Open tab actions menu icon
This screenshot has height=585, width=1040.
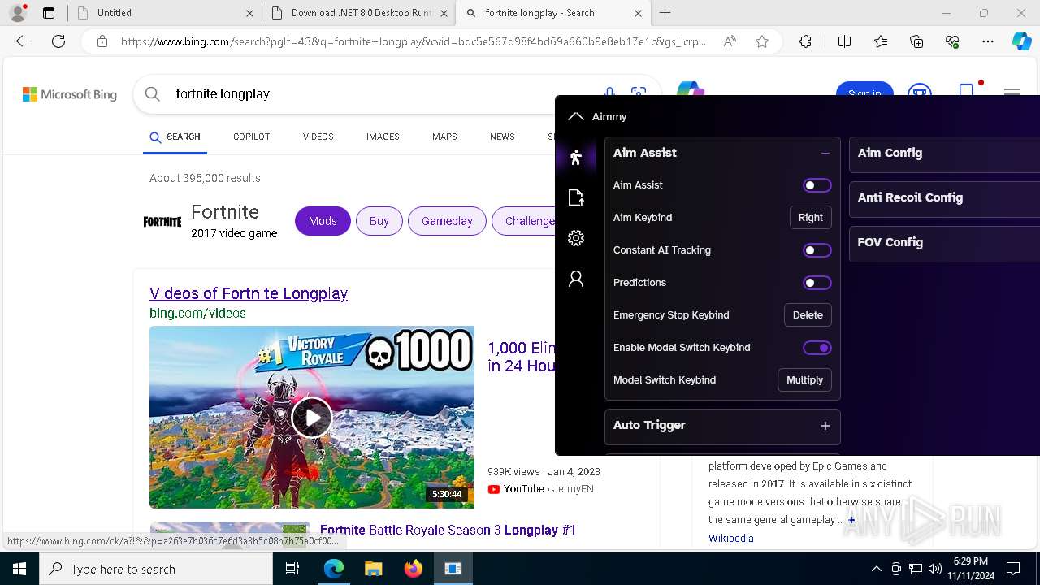click(49, 13)
